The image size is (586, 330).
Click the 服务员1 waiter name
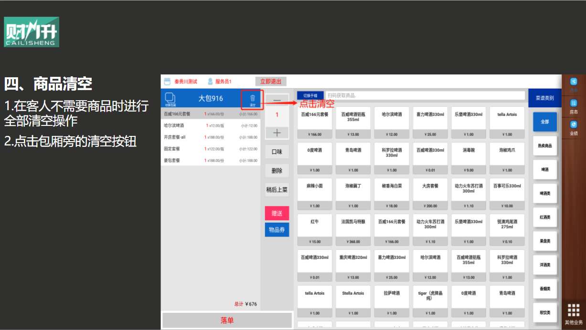pyautogui.click(x=224, y=82)
